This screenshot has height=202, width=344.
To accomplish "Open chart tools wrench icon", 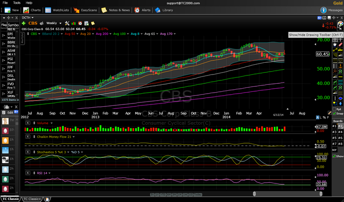I will 67,23.
